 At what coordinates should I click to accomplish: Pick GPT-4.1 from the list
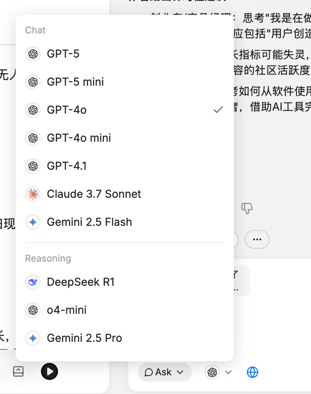[125, 166]
